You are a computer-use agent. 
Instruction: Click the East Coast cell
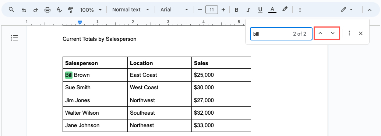159,75
